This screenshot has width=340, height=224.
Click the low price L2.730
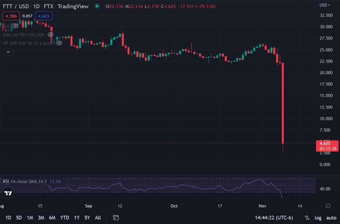152,7
